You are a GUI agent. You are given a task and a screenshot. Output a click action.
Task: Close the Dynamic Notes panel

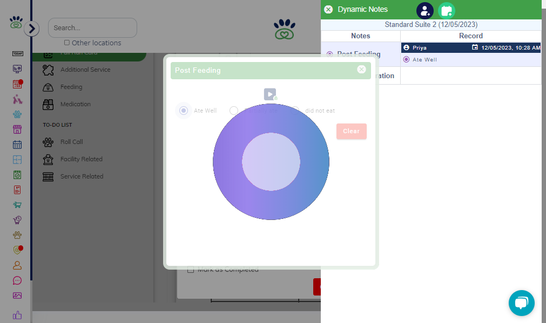click(328, 9)
